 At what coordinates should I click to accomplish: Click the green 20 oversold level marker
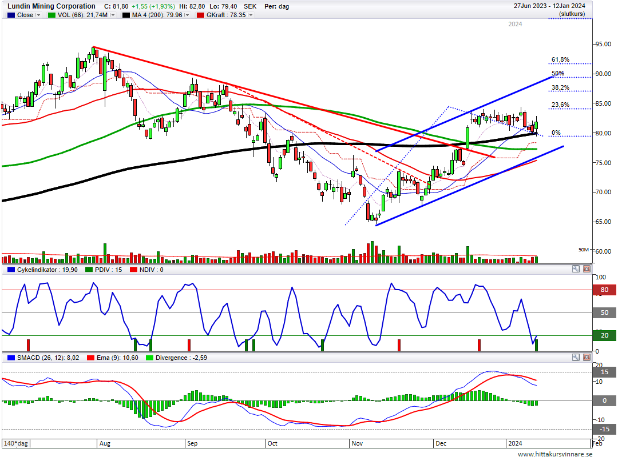click(605, 335)
